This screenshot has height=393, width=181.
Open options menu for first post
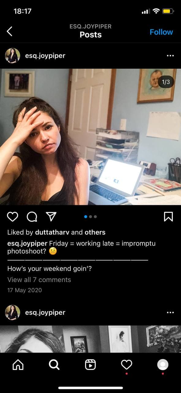point(170,56)
